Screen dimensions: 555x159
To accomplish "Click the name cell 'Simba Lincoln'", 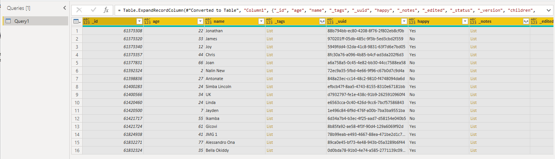I will (235, 87).
